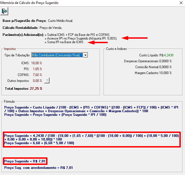This screenshot has height=175, width=185.
Task: Click the Margem Cadastro 10,000 % line
Action: pos(153,73)
